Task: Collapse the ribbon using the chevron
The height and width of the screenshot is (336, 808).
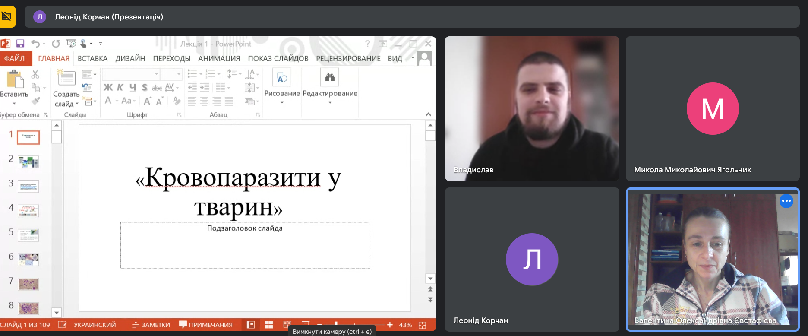Action: click(428, 114)
